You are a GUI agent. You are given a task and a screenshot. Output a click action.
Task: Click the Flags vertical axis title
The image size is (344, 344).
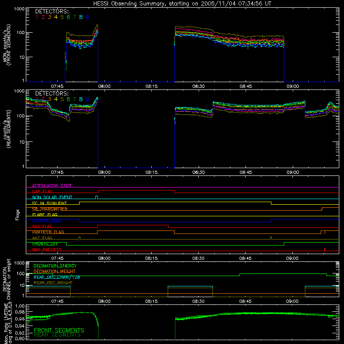[18, 215]
